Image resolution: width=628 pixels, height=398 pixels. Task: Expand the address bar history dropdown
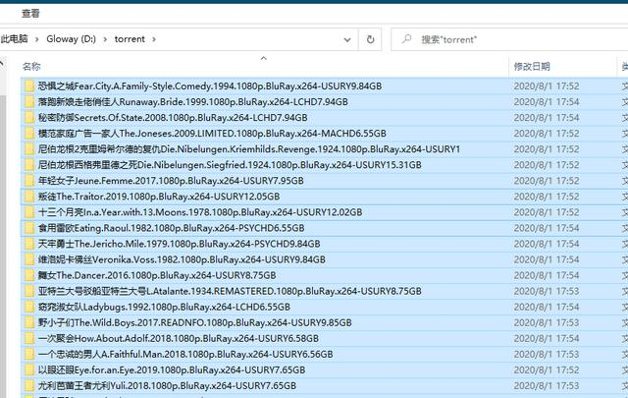point(347,39)
